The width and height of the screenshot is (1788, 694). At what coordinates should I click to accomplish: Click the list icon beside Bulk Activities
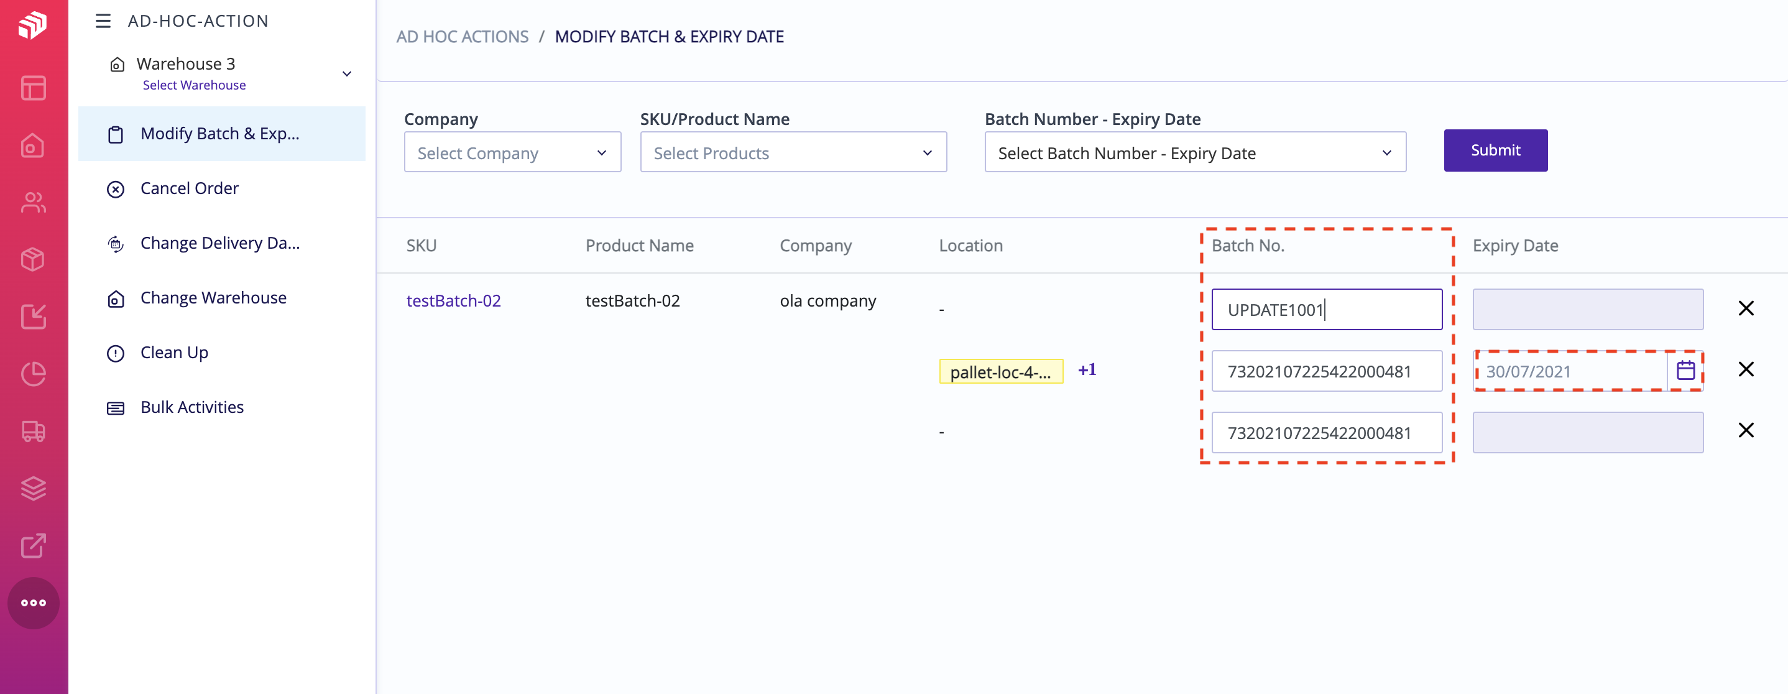pyautogui.click(x=116, y=408)
